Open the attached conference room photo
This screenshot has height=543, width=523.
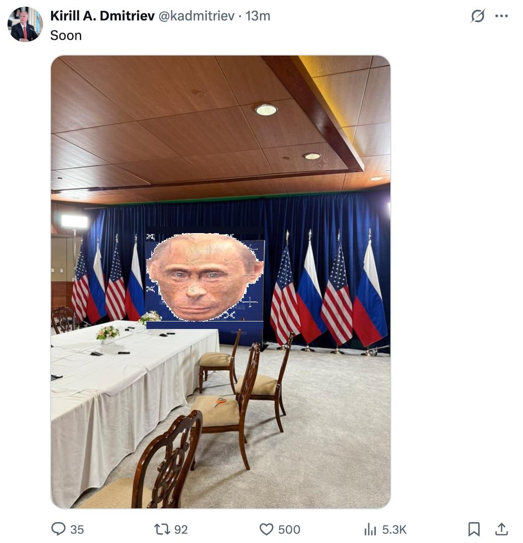221,282
